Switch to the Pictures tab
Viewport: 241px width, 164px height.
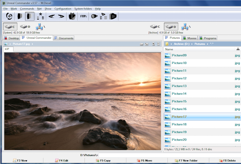(172, 38)
